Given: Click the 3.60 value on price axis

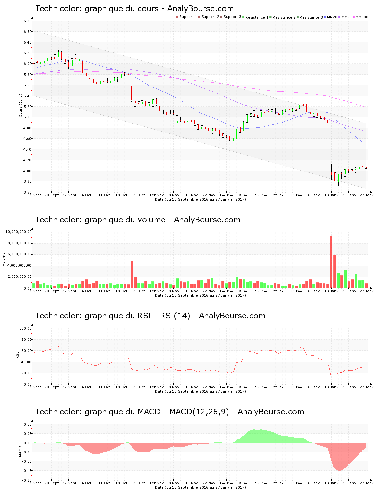Looking at the screenshot, I should pyautogui.click(x=28, y=192).
